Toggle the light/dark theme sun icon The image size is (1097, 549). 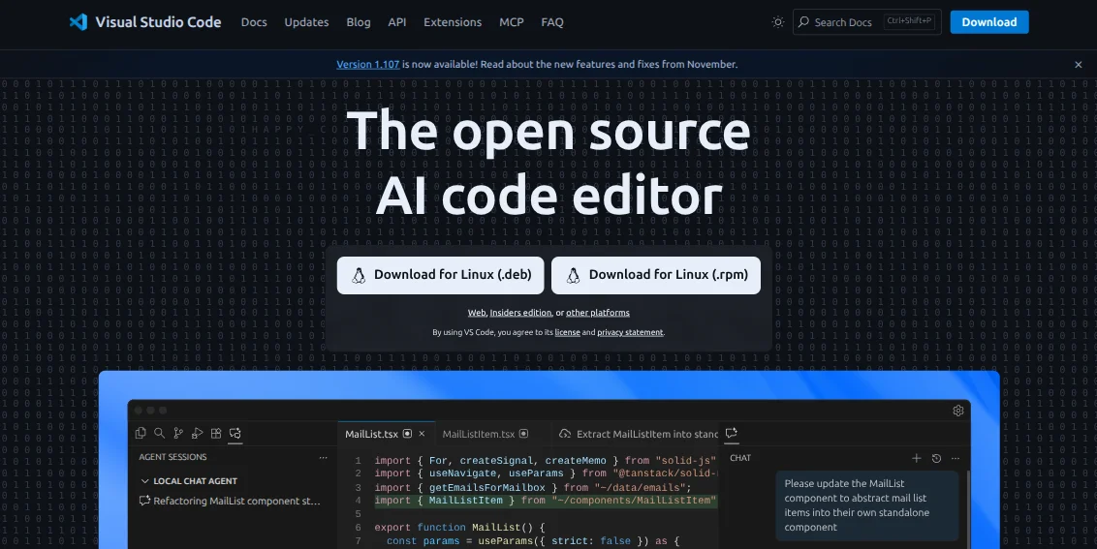click(777, 22)
